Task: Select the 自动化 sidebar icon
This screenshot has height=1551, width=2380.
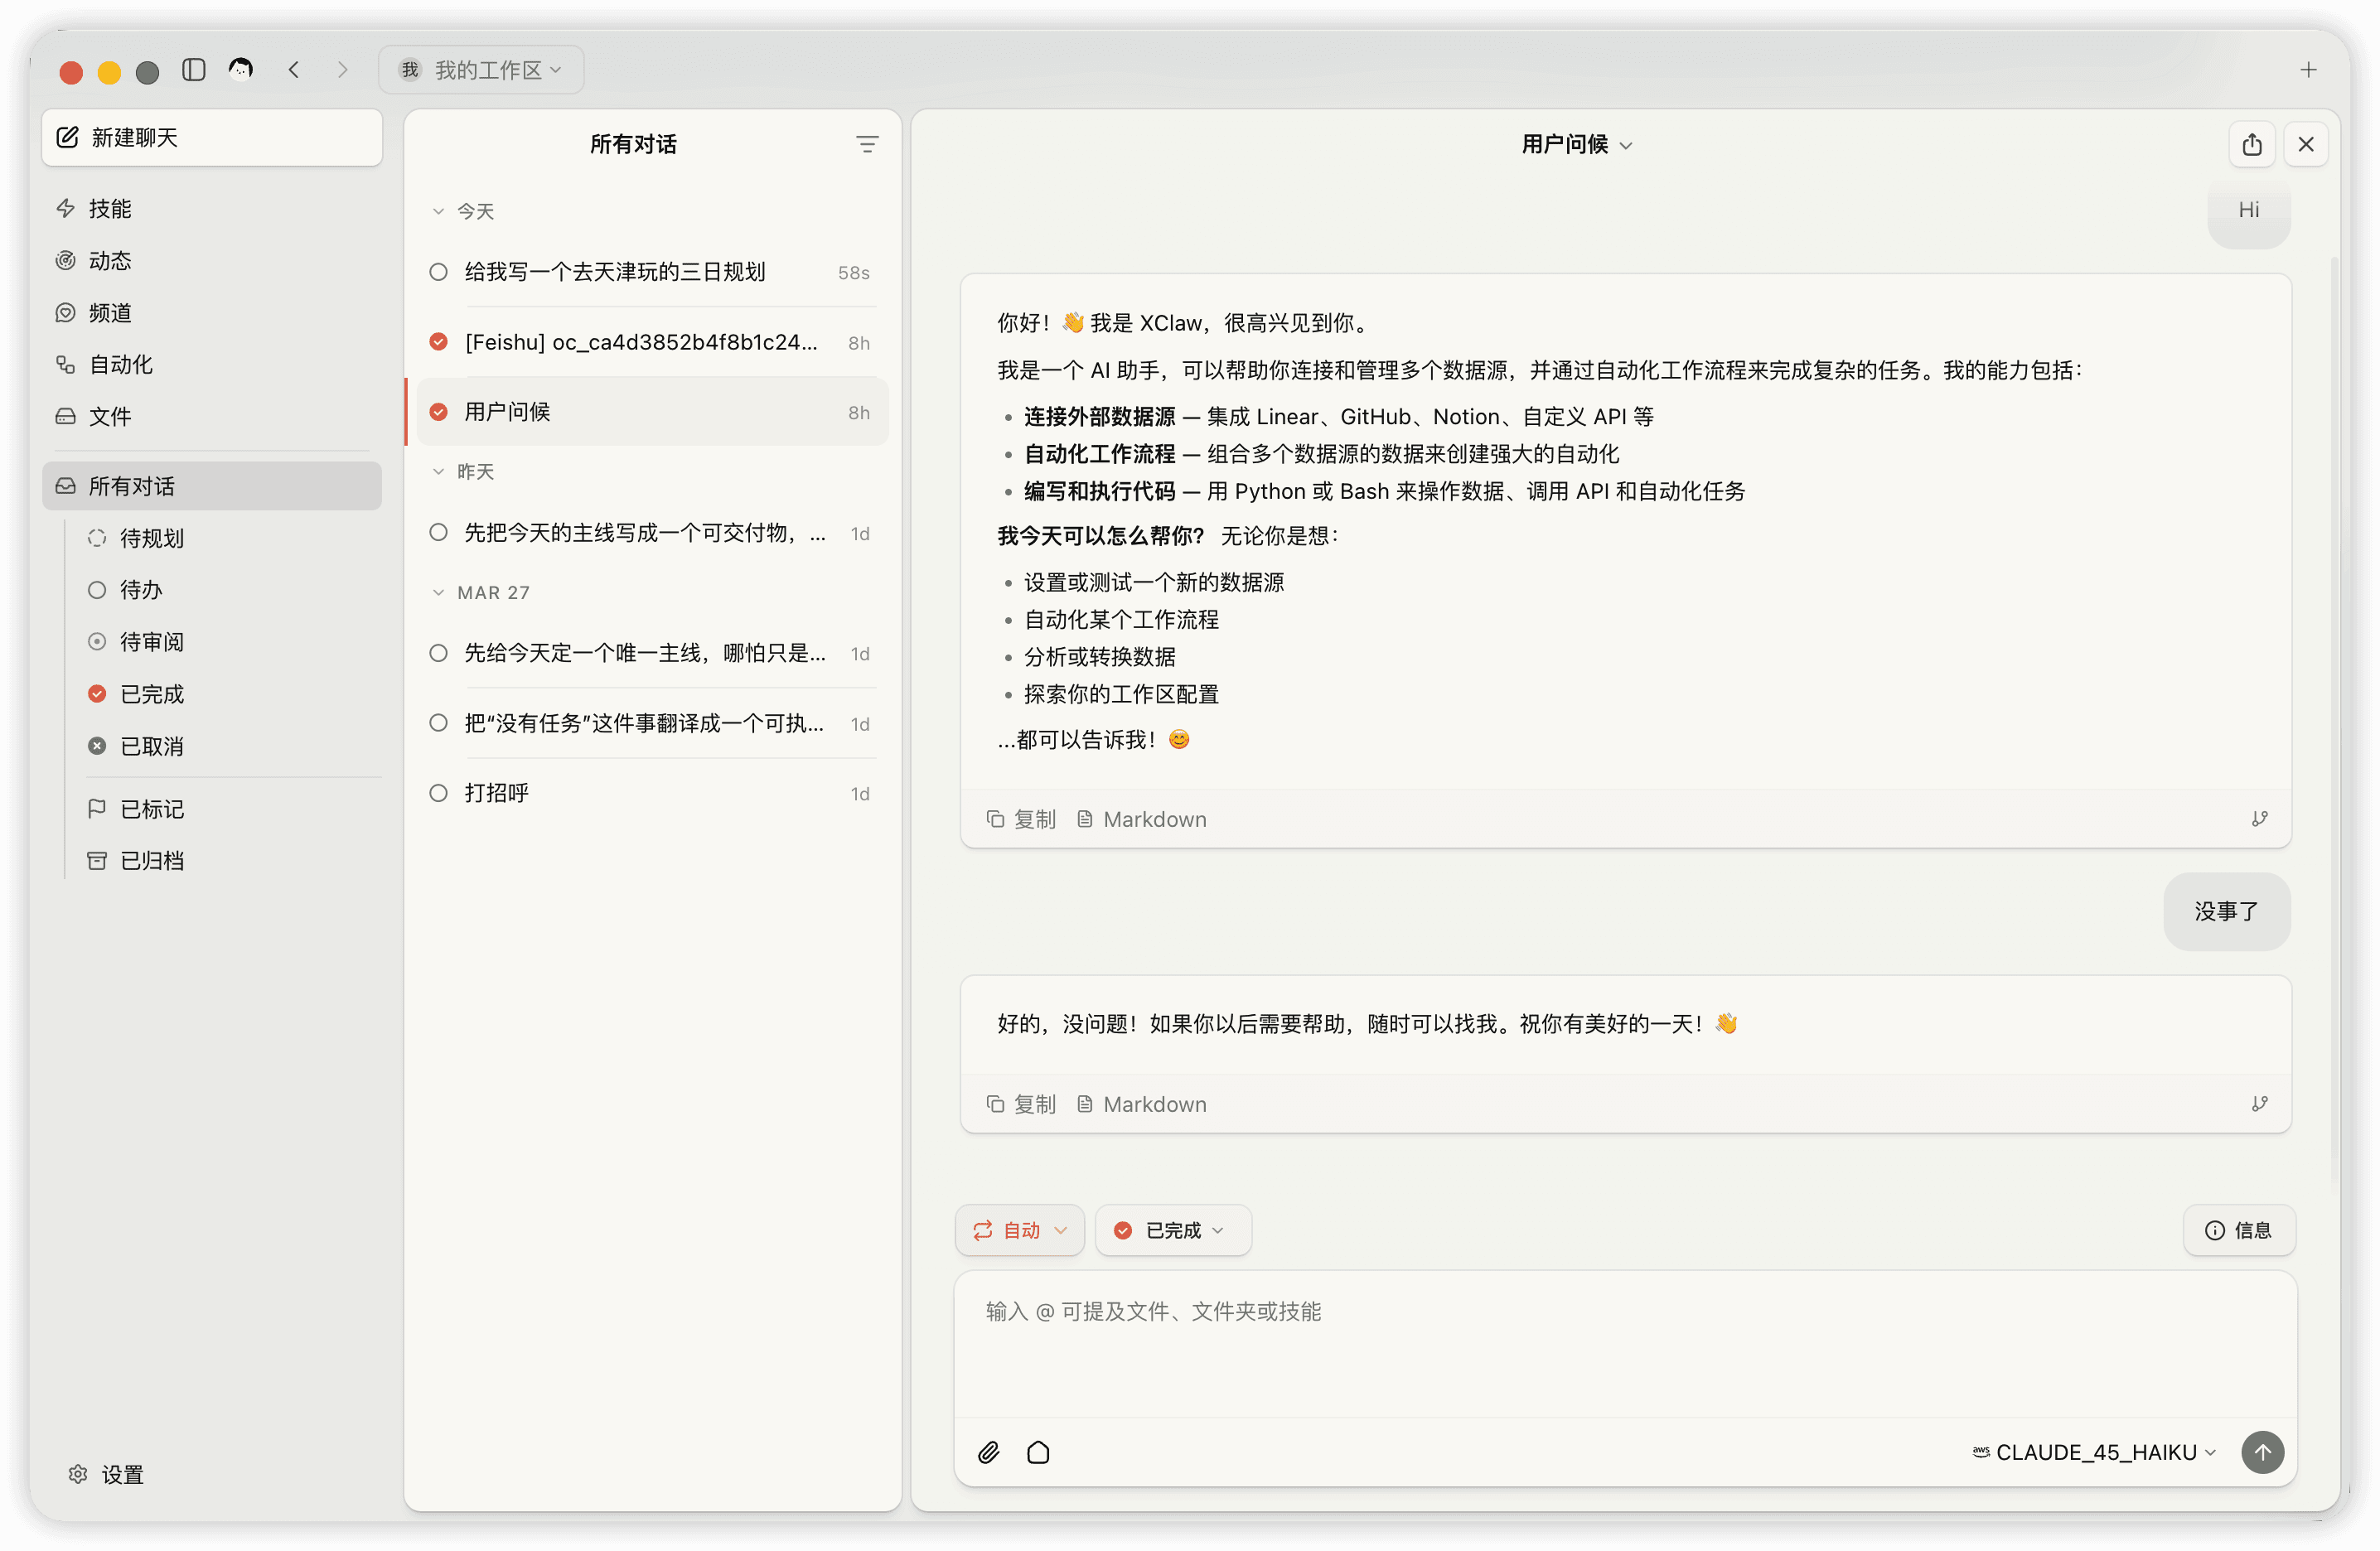Action: click(x=65, y=364)
